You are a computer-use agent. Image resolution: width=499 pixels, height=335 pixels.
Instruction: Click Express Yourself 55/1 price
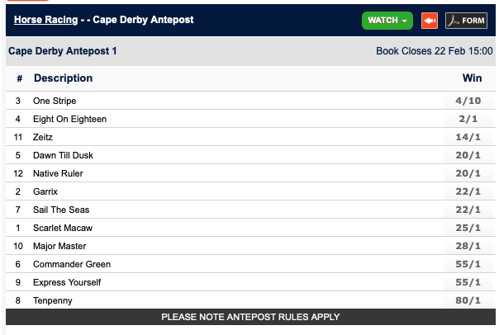468,282
